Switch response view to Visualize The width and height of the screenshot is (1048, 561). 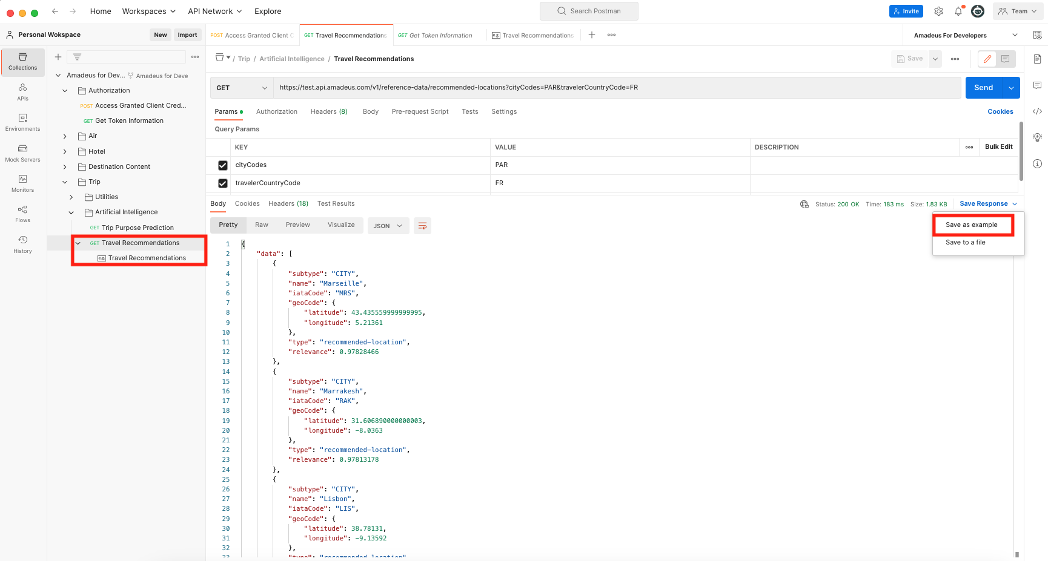click(x=341, y=225)
